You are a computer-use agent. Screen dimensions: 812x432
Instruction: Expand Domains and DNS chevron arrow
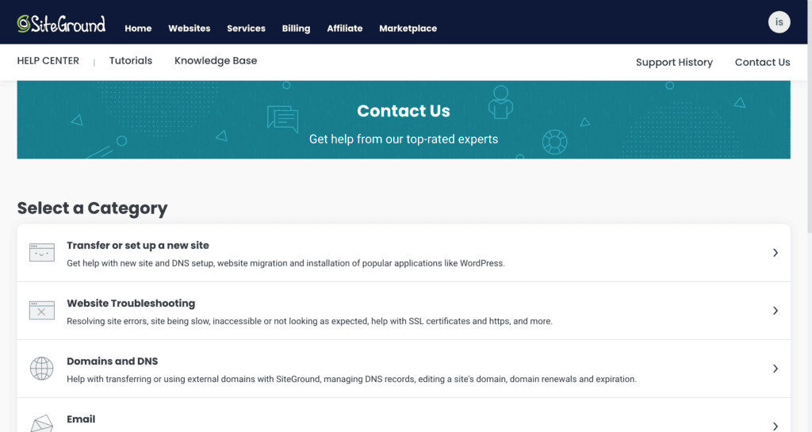(776, 369)
